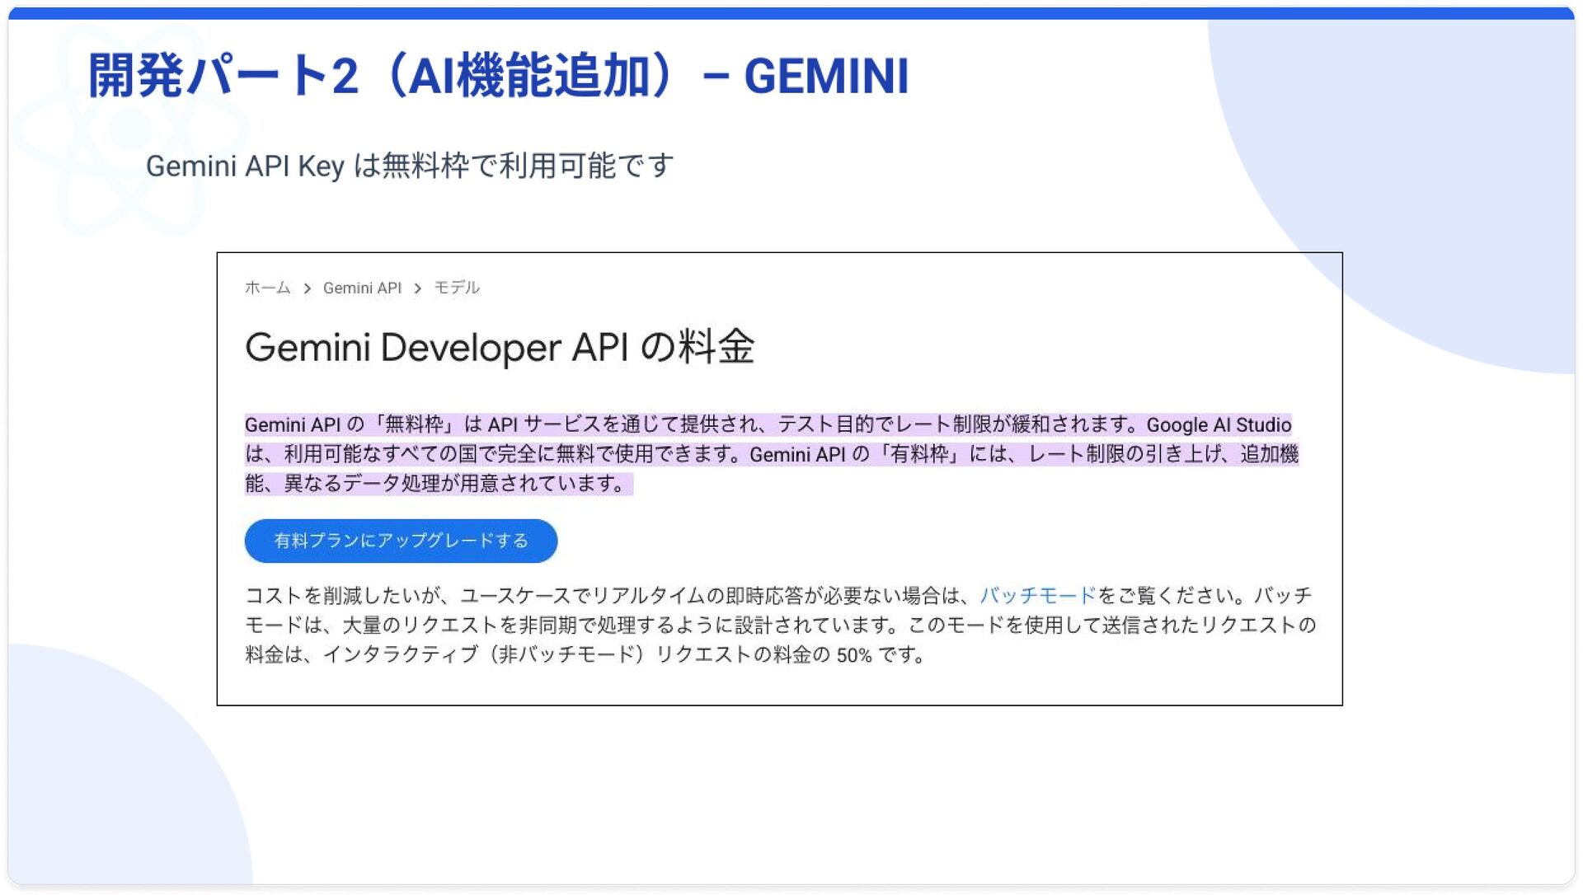
Task: Click the Gemini Developer API の料金 heading
Action: point(500,347)
